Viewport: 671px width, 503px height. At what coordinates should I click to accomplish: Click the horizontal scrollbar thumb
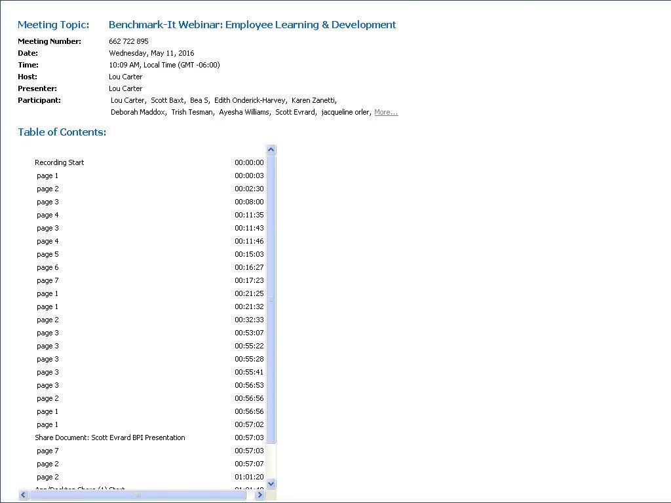[x=138, y=495]
